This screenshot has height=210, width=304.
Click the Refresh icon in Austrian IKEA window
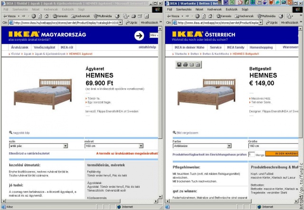click(204, 16)
